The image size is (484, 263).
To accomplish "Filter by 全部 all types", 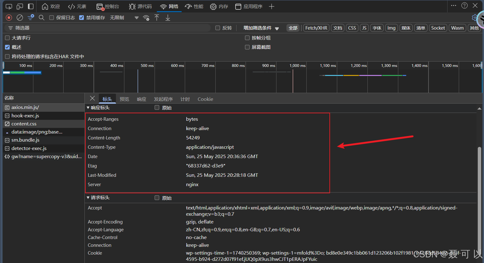I will tap(293, 28).
